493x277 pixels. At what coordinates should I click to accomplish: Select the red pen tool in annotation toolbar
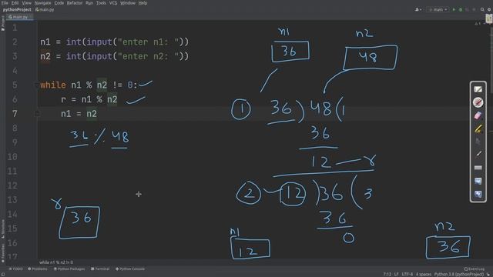pos(478,102)
